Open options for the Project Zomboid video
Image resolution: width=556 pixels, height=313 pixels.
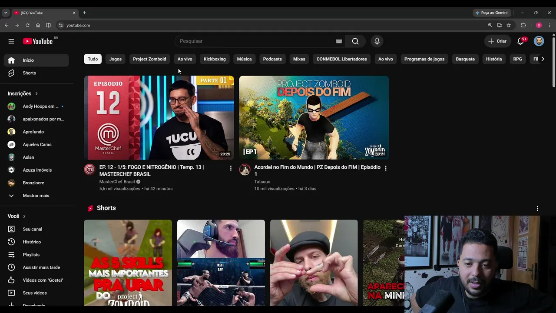click(385, 168)
